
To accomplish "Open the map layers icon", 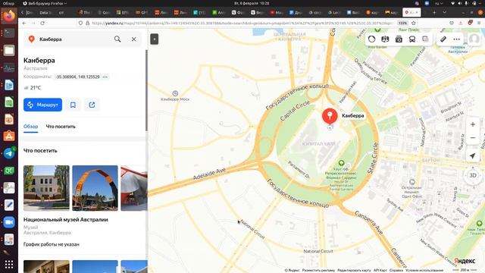I will (426, 39).
